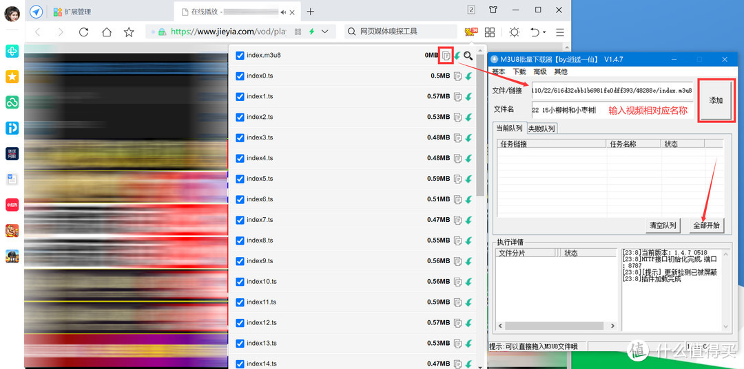Click the 文件名 input field
The image size is (744, 369).
(x=612, y=110)
